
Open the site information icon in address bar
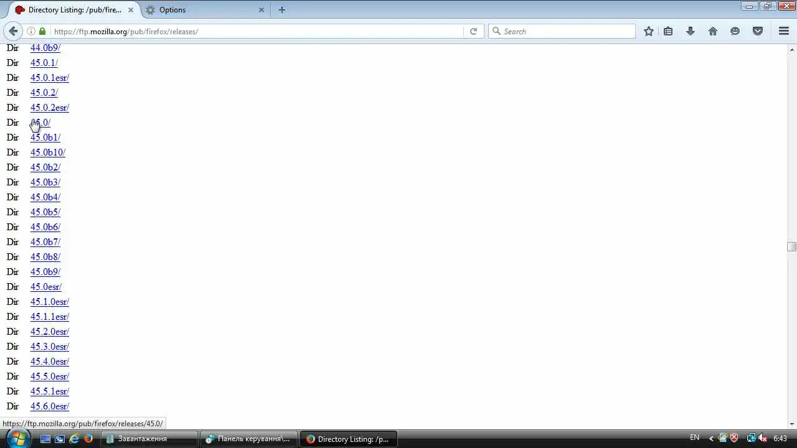click(x=31, y=31)
